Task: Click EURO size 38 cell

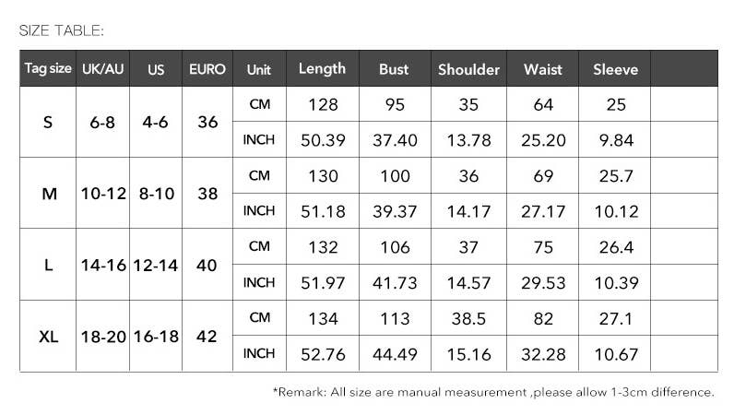Action: coord(207,194)
